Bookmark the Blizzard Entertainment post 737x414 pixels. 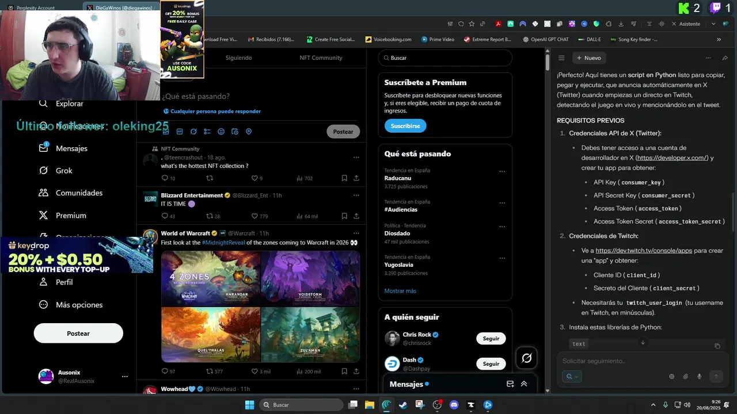point(344,216)
